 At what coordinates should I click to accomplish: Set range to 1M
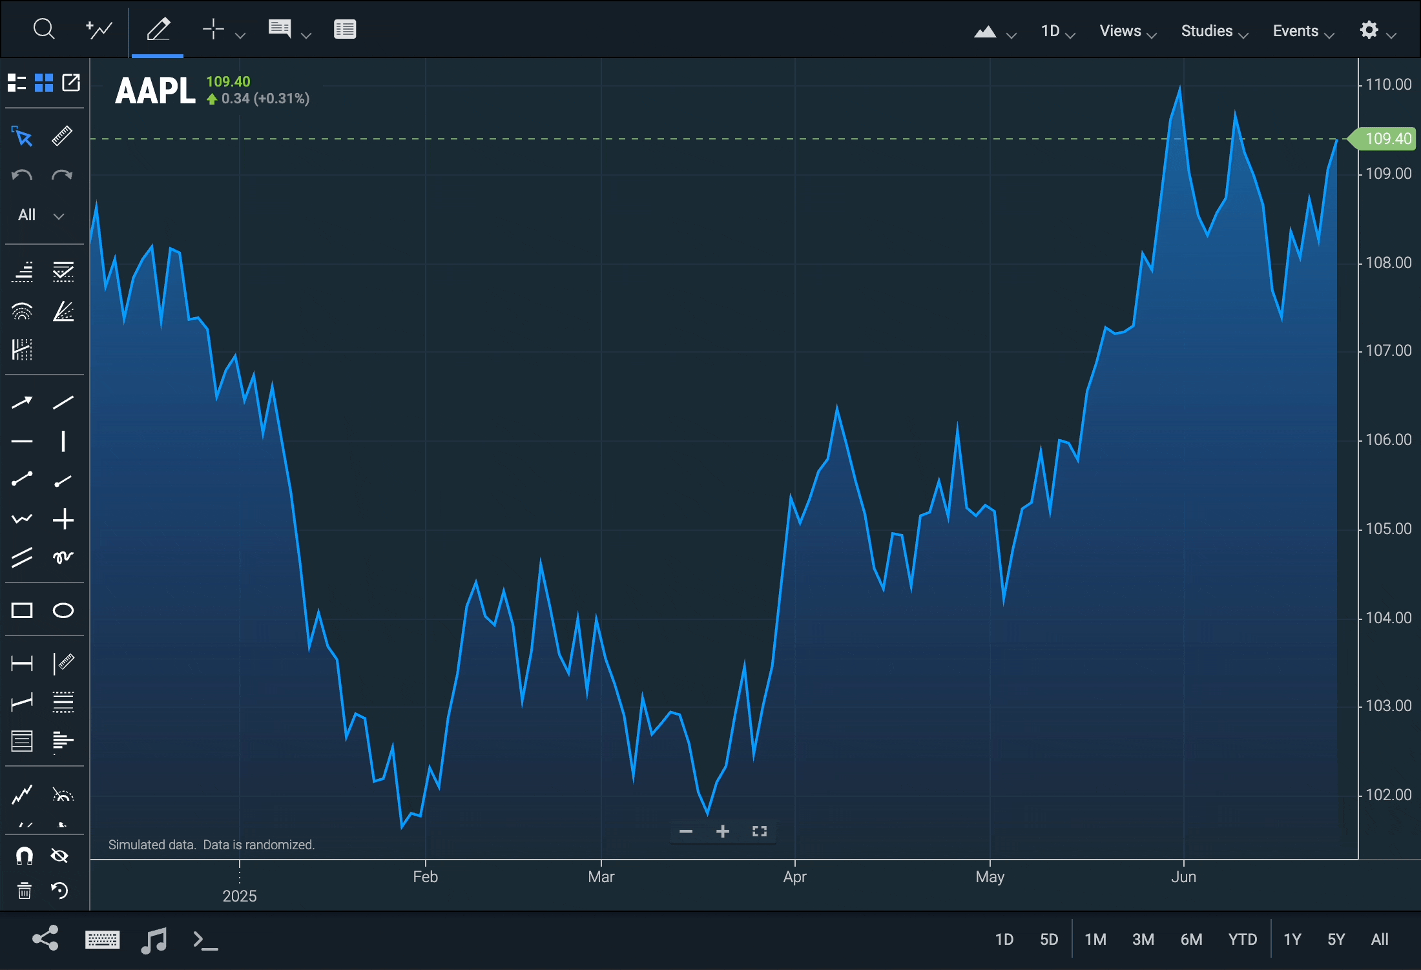[x=1095, y=940]
